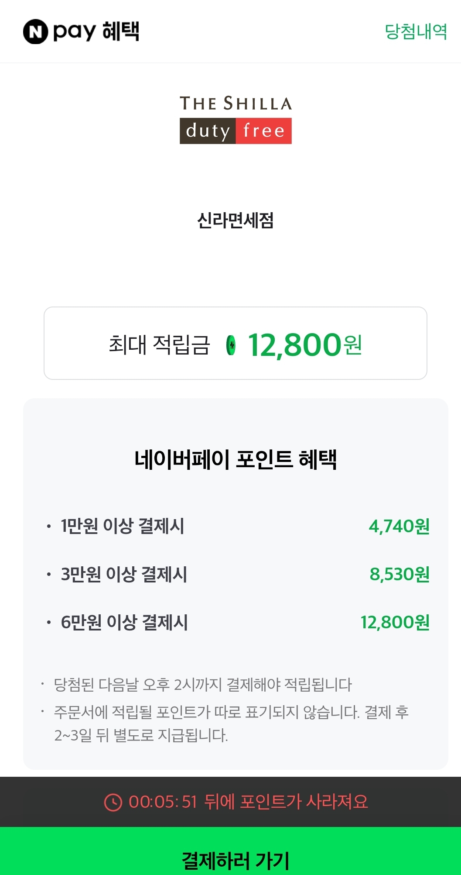This screenshot has height=875, width=461.
Task: Tap the 12,800원 value in benefits list
Action: 395,622
